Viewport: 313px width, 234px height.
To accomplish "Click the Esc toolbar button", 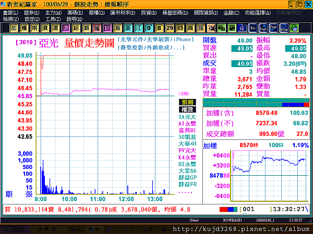I will click(252, 28).
